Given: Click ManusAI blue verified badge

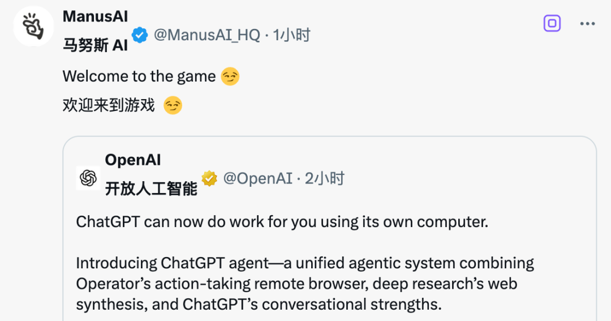Looking at the screenshot, I should click(x=140, y=35).
